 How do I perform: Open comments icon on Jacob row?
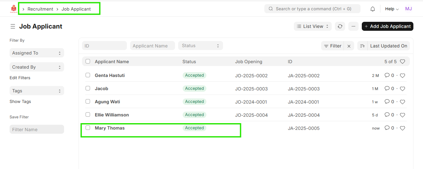tap(387, 89)
